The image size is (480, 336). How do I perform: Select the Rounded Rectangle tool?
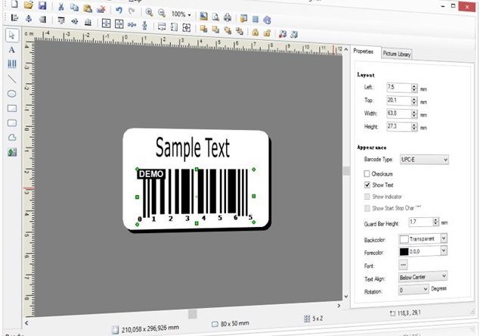12,123
